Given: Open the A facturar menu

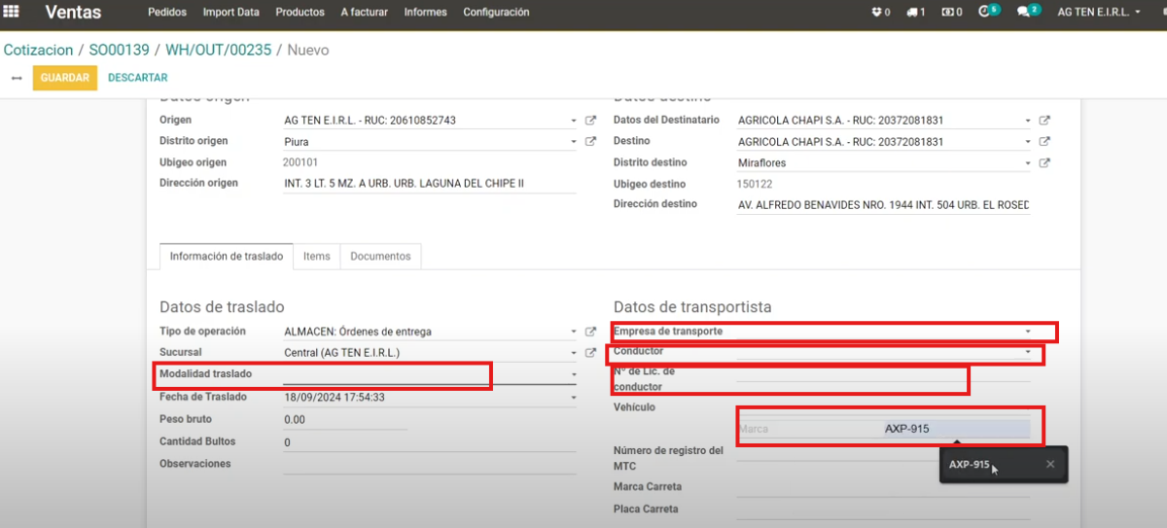Looking at the screenshot, I should [365, 13].
